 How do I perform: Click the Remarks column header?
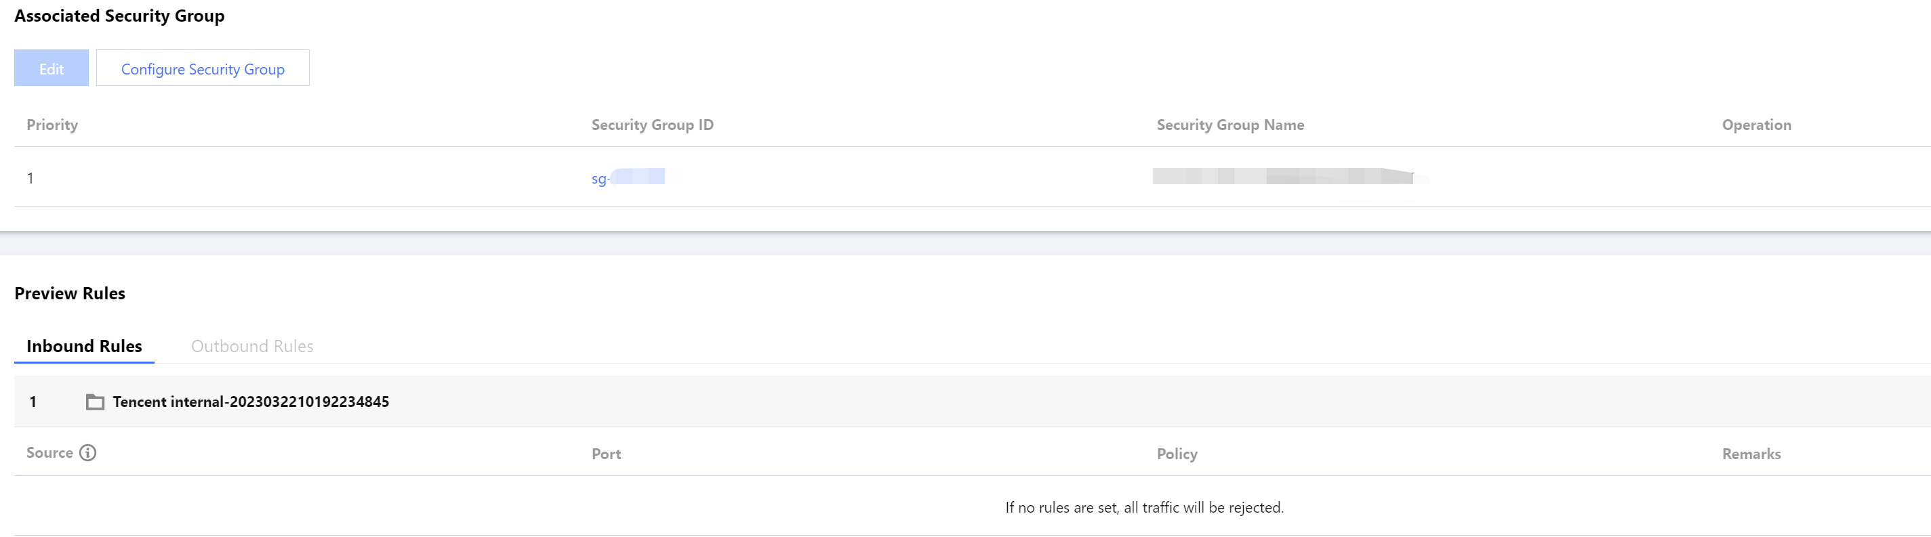click(x=1750, y=454)
